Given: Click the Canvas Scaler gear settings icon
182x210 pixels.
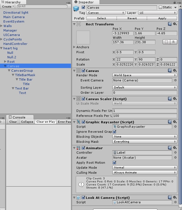Looking at the screenshot, I should point(175,99).
